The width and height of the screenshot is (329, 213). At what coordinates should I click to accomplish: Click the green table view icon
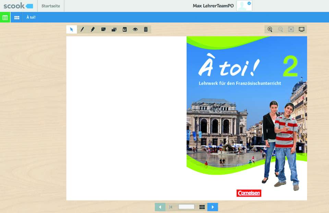tap(5, 17)
